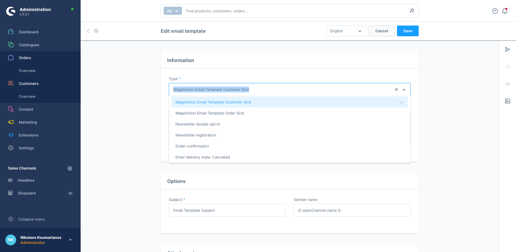
Task: Choose Order confirmation option
Action: [290, 146]
